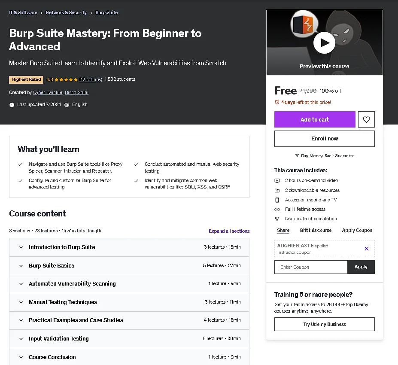Open the 12 ratings link
The width and height of the screenshot is (398, 365).
tap(91, 79)
